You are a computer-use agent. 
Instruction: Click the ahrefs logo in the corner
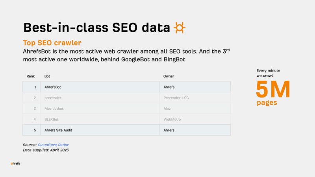tap(15, 164)
